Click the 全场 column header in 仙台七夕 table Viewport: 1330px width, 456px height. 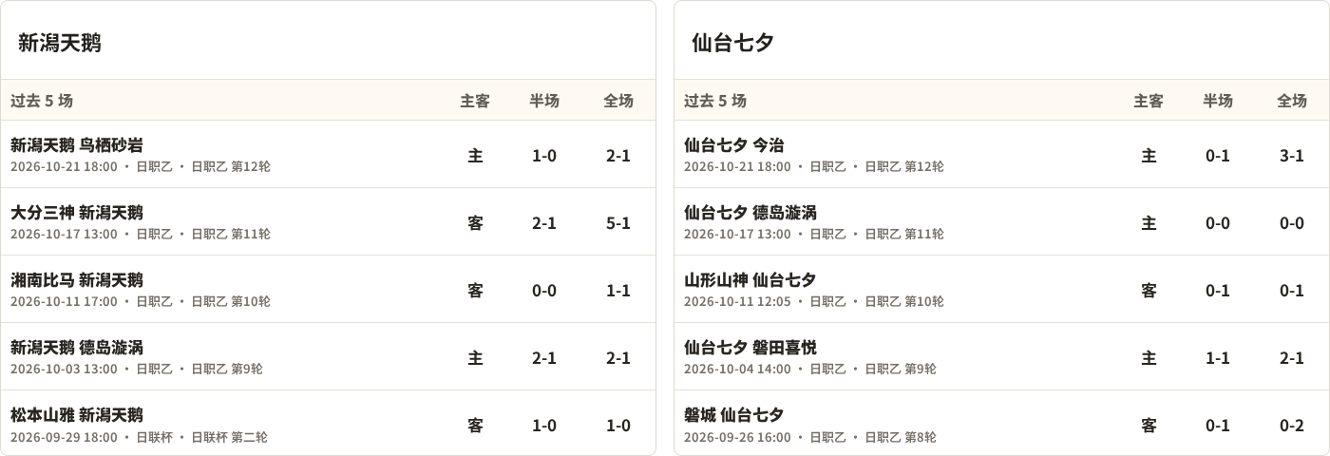click(1292, 101)
